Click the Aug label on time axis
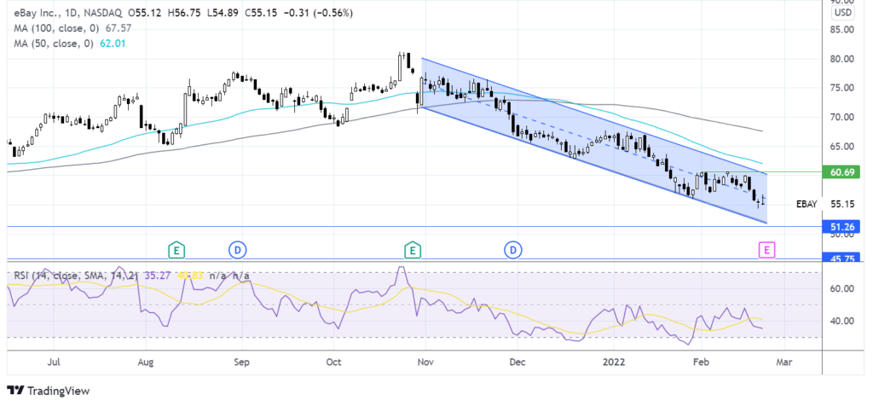The image size is (873, 406). [x=145, y=362]
